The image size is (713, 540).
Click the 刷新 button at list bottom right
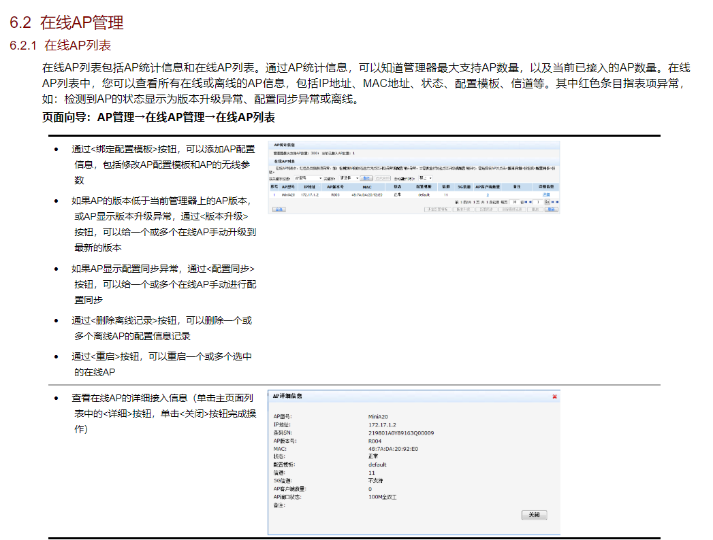[x=552, y=209]
